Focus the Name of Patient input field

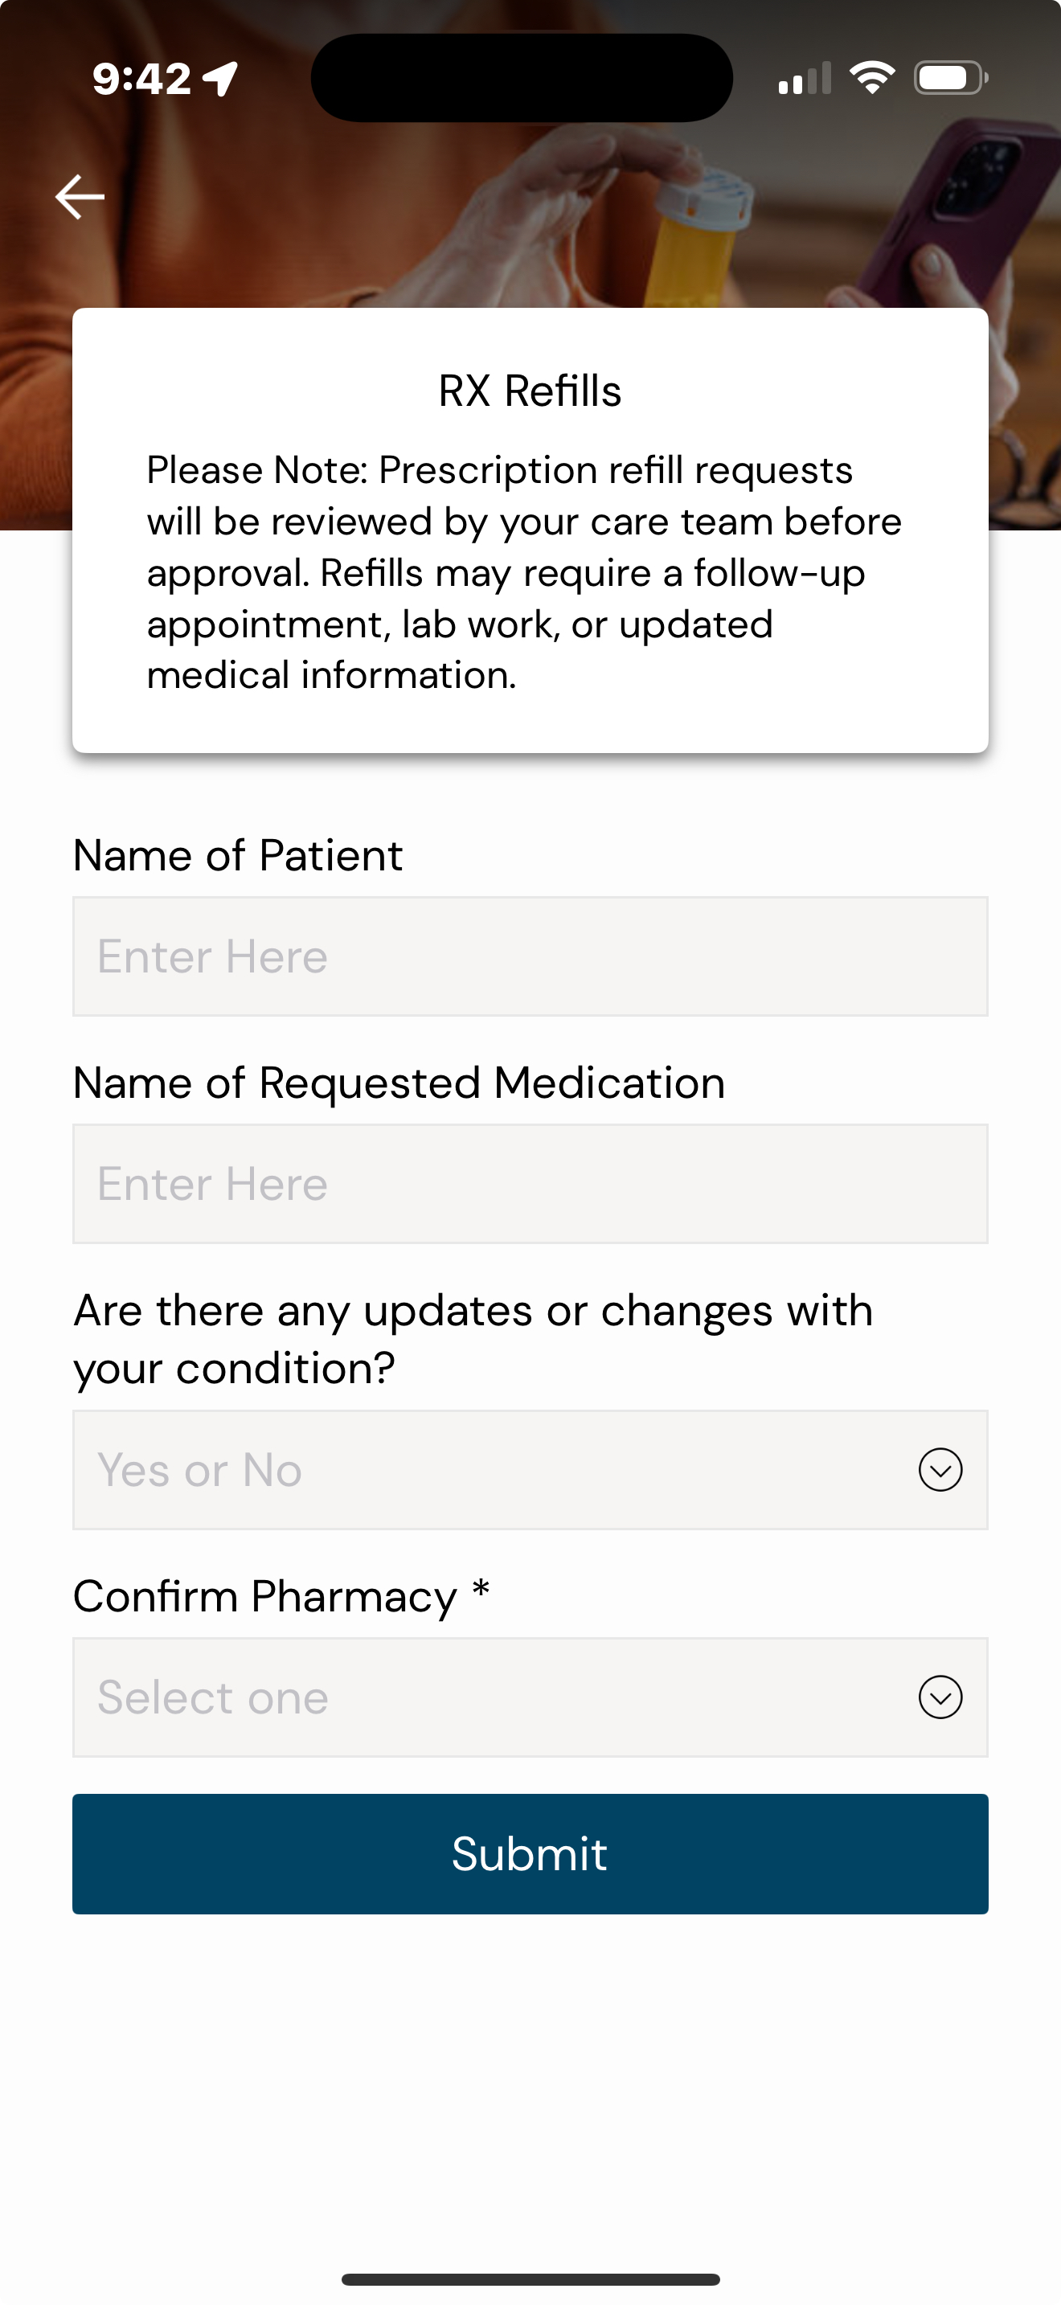click(530, 956)
